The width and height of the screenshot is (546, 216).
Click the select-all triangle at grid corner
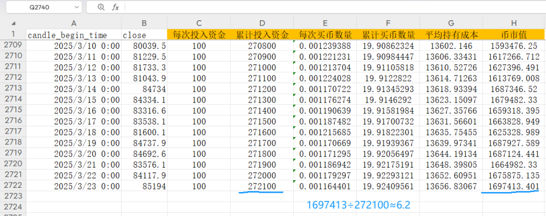(13, 24)
